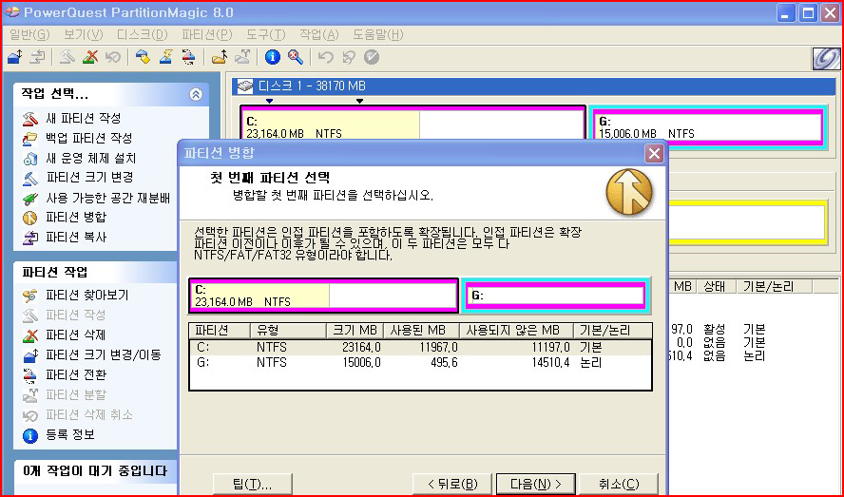Screen dimensions: 844x497
Task: Open the 파티션(P) menu
Action: 206,35
